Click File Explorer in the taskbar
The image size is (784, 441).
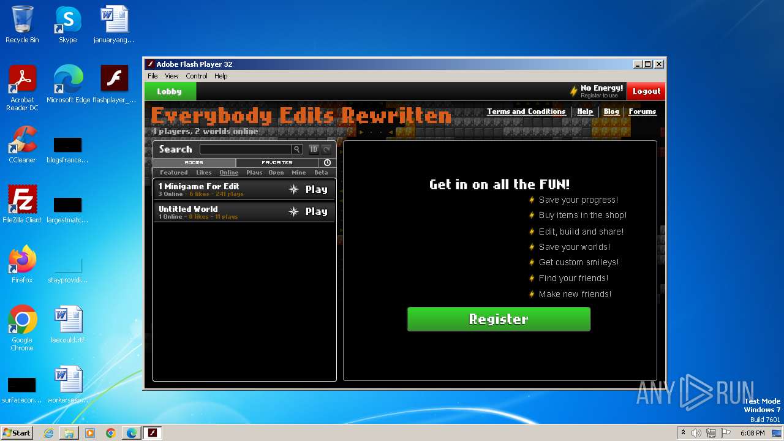(x=69, y=433)
